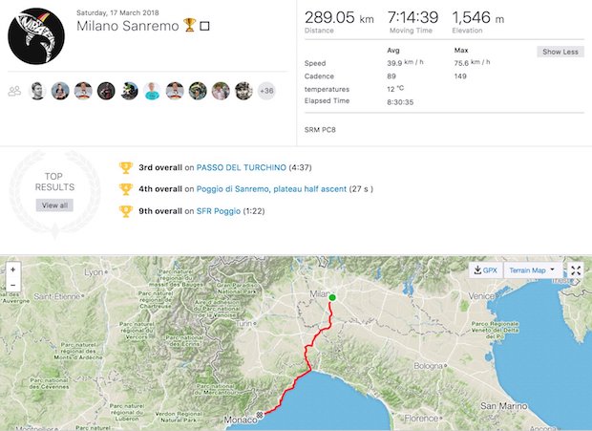Click the gold trophy beside Milano Sanremo title
Viewport: 592px width, 431px height.
coord(189,25)
